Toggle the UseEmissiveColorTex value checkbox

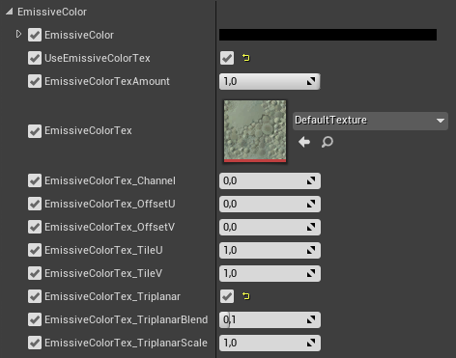pyautogui.click(x=227, y=58)
